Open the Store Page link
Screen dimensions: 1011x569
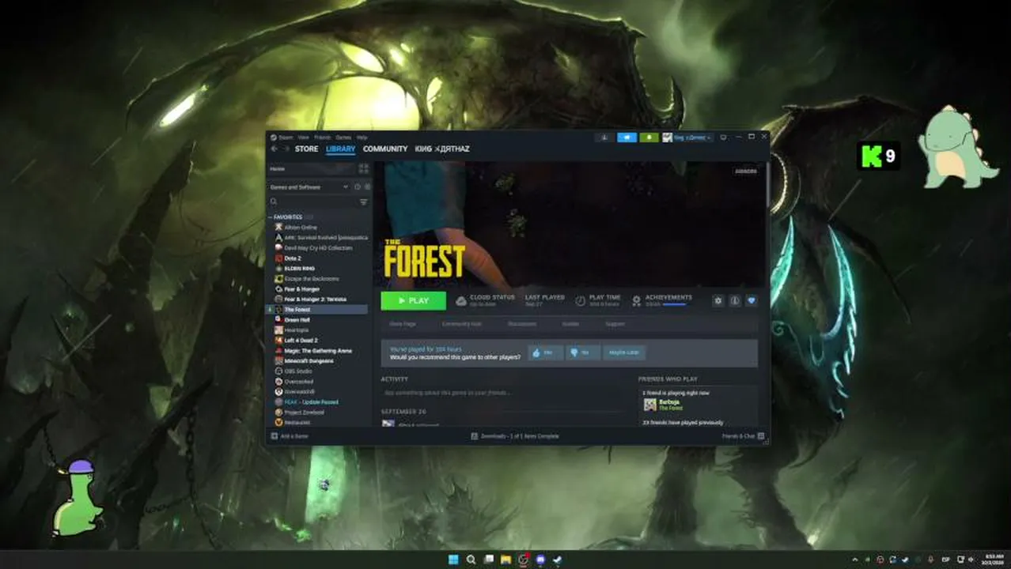(403, 324)
